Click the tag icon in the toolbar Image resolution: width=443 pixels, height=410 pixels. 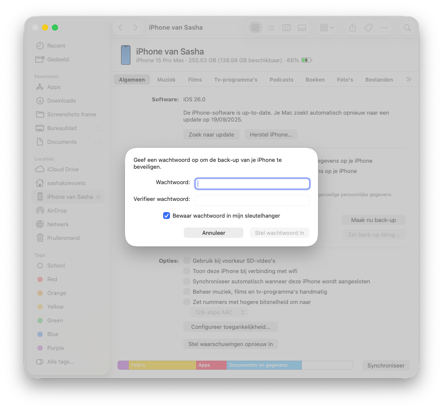pos(368,28)
